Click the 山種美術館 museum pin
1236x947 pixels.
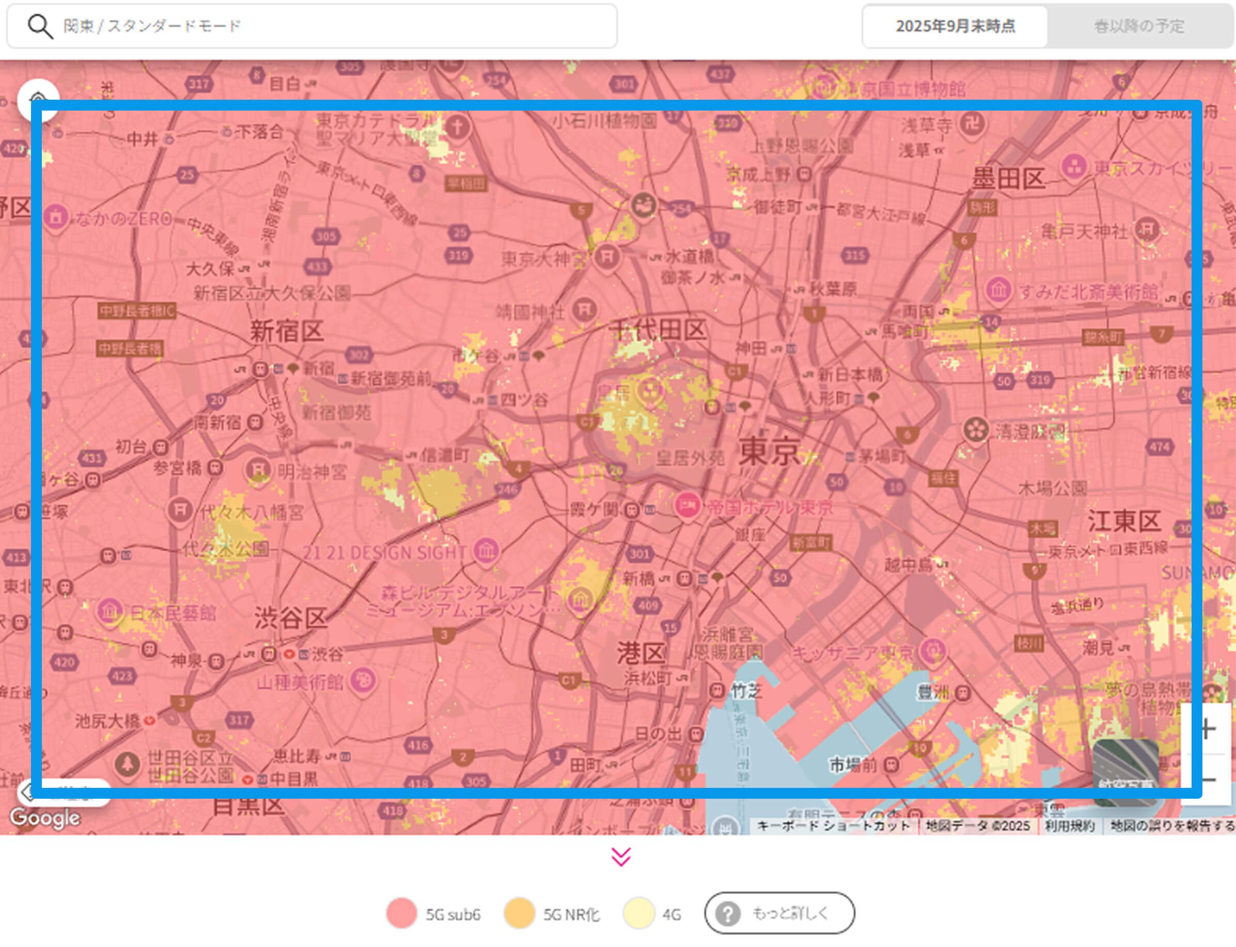(x=363, y=680)
